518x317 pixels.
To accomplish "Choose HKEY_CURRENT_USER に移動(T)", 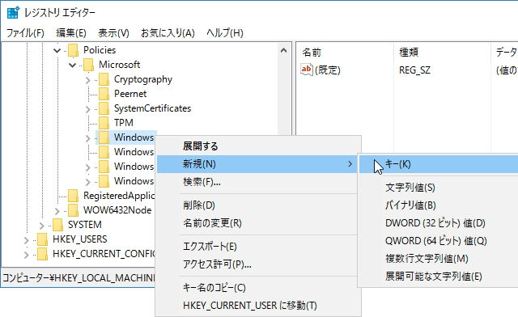I will click(258, 306).
